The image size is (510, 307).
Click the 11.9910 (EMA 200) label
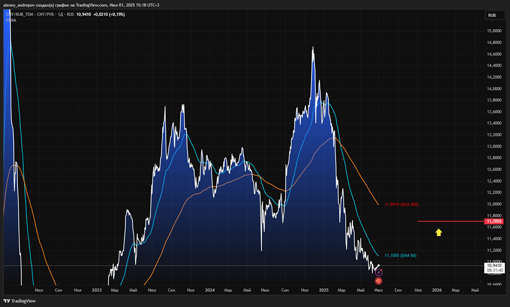click(401, 204)
